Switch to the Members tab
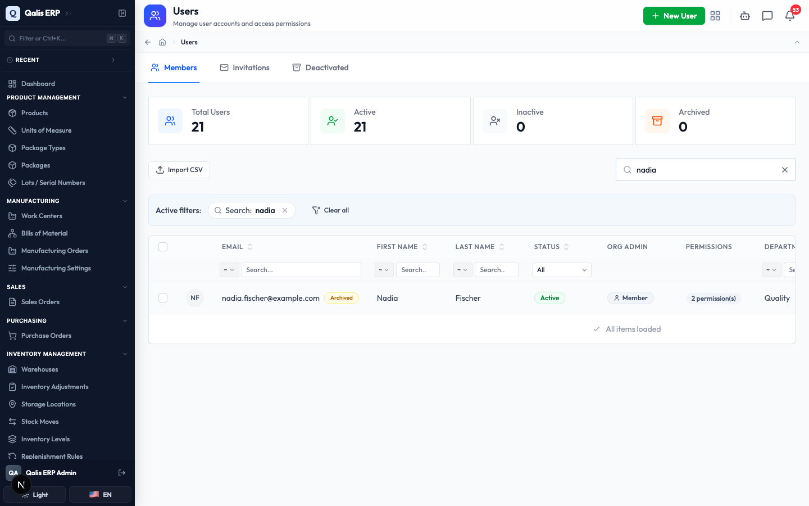 174,67
